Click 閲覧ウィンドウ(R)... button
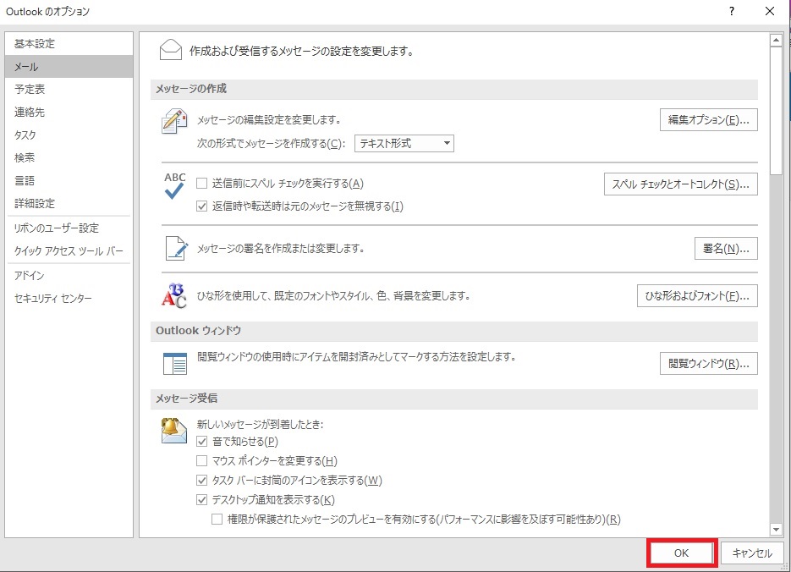 708,363
